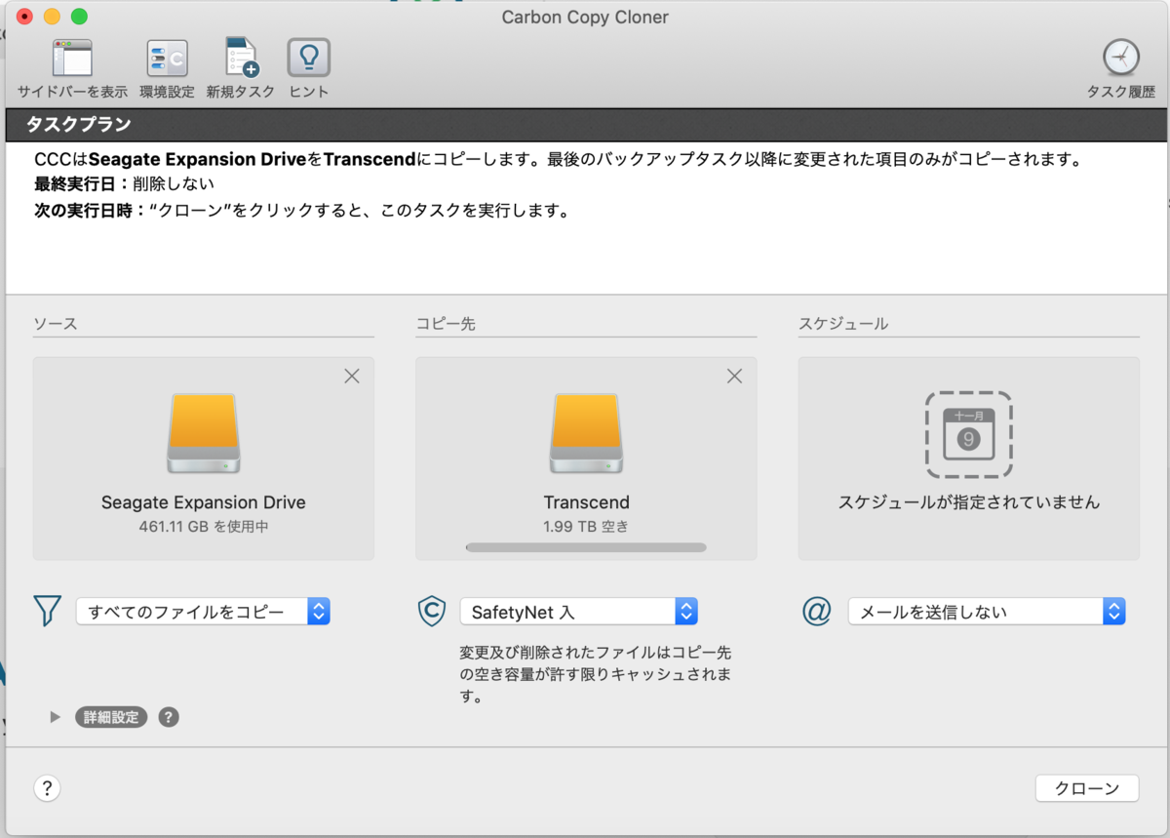Screen dimensions: 1170x838
Task: Click the 461.11 GB を使用中 label
Action: pyautogui.click(x=203, y=526)
